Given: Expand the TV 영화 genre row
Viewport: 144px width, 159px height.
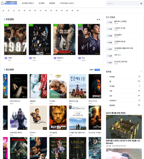Looking at the screenshot, I should [x=124, y=86].
